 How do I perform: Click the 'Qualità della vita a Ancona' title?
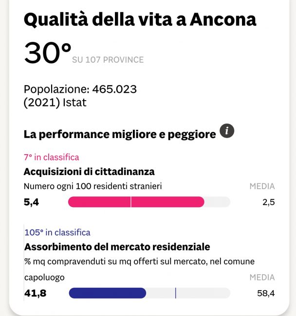click(140, 20)
